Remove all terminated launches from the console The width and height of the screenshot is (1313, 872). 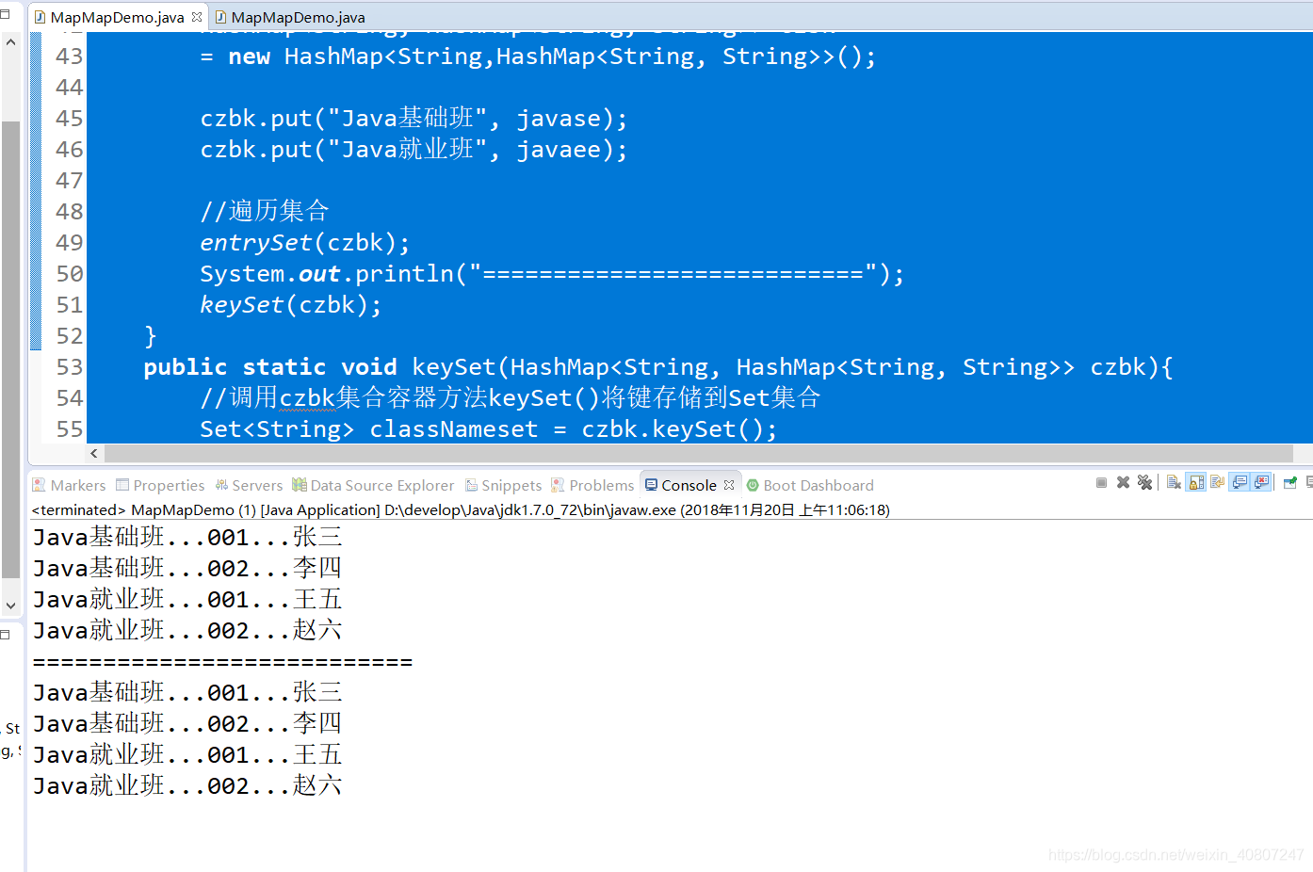(x=1144, y=483)
